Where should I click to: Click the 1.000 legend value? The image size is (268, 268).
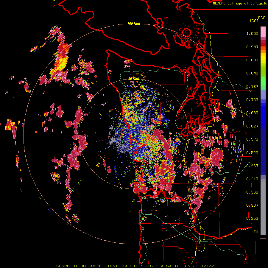252,34
